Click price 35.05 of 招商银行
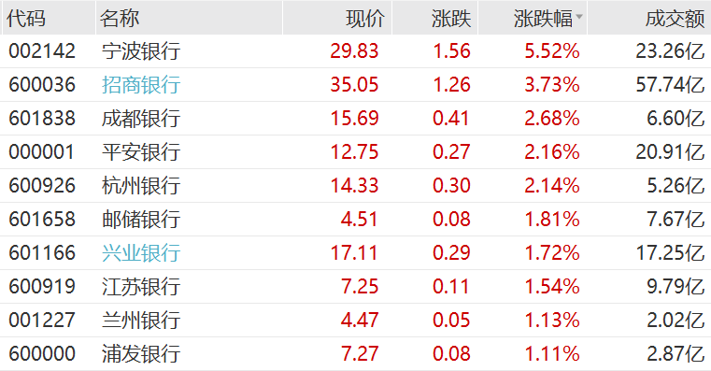 pos(354,85)
